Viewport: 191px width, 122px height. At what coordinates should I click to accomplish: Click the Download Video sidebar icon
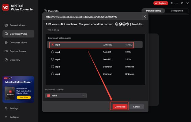6,34
